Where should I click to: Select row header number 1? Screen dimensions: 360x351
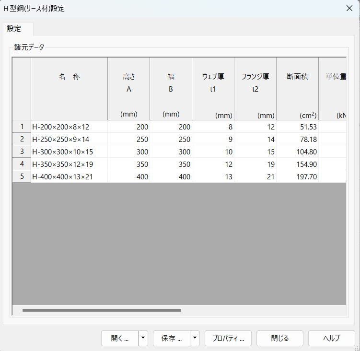tap(22, 127)
